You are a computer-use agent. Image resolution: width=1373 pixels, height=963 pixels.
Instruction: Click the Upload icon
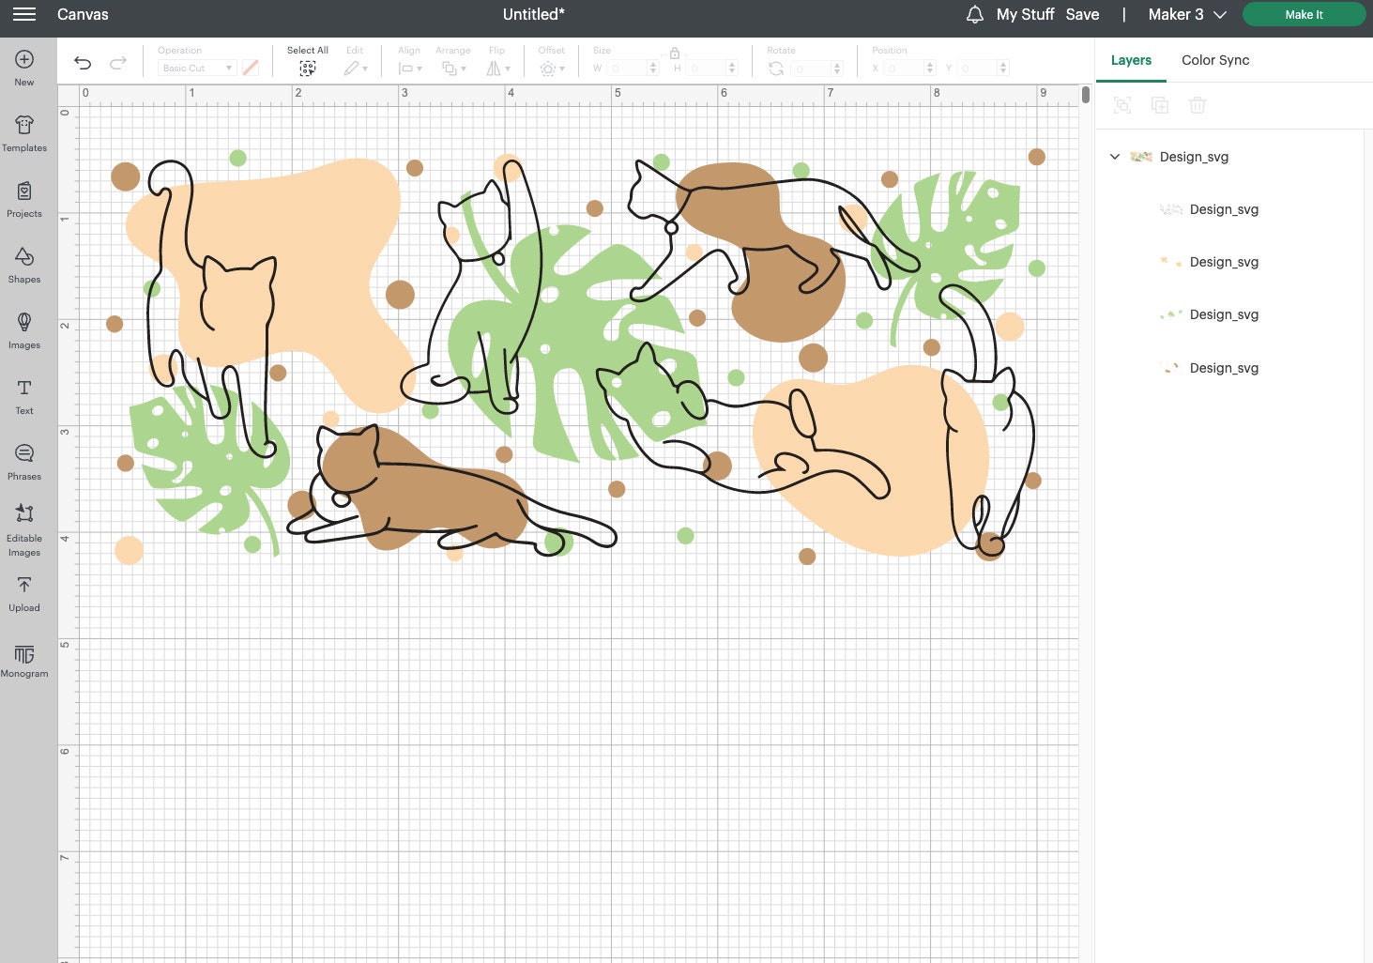tap(24, 593)
